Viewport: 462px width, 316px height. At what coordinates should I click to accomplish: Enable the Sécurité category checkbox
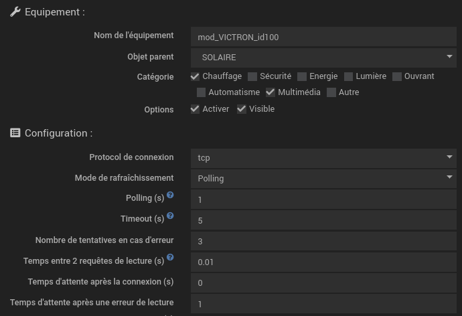pos(252,77)
